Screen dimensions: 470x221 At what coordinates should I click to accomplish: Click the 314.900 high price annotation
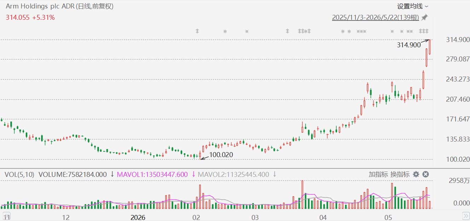[x=409, y=45]
